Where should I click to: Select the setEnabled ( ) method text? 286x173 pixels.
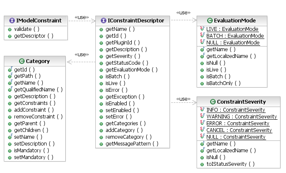(x=122, y=110)
